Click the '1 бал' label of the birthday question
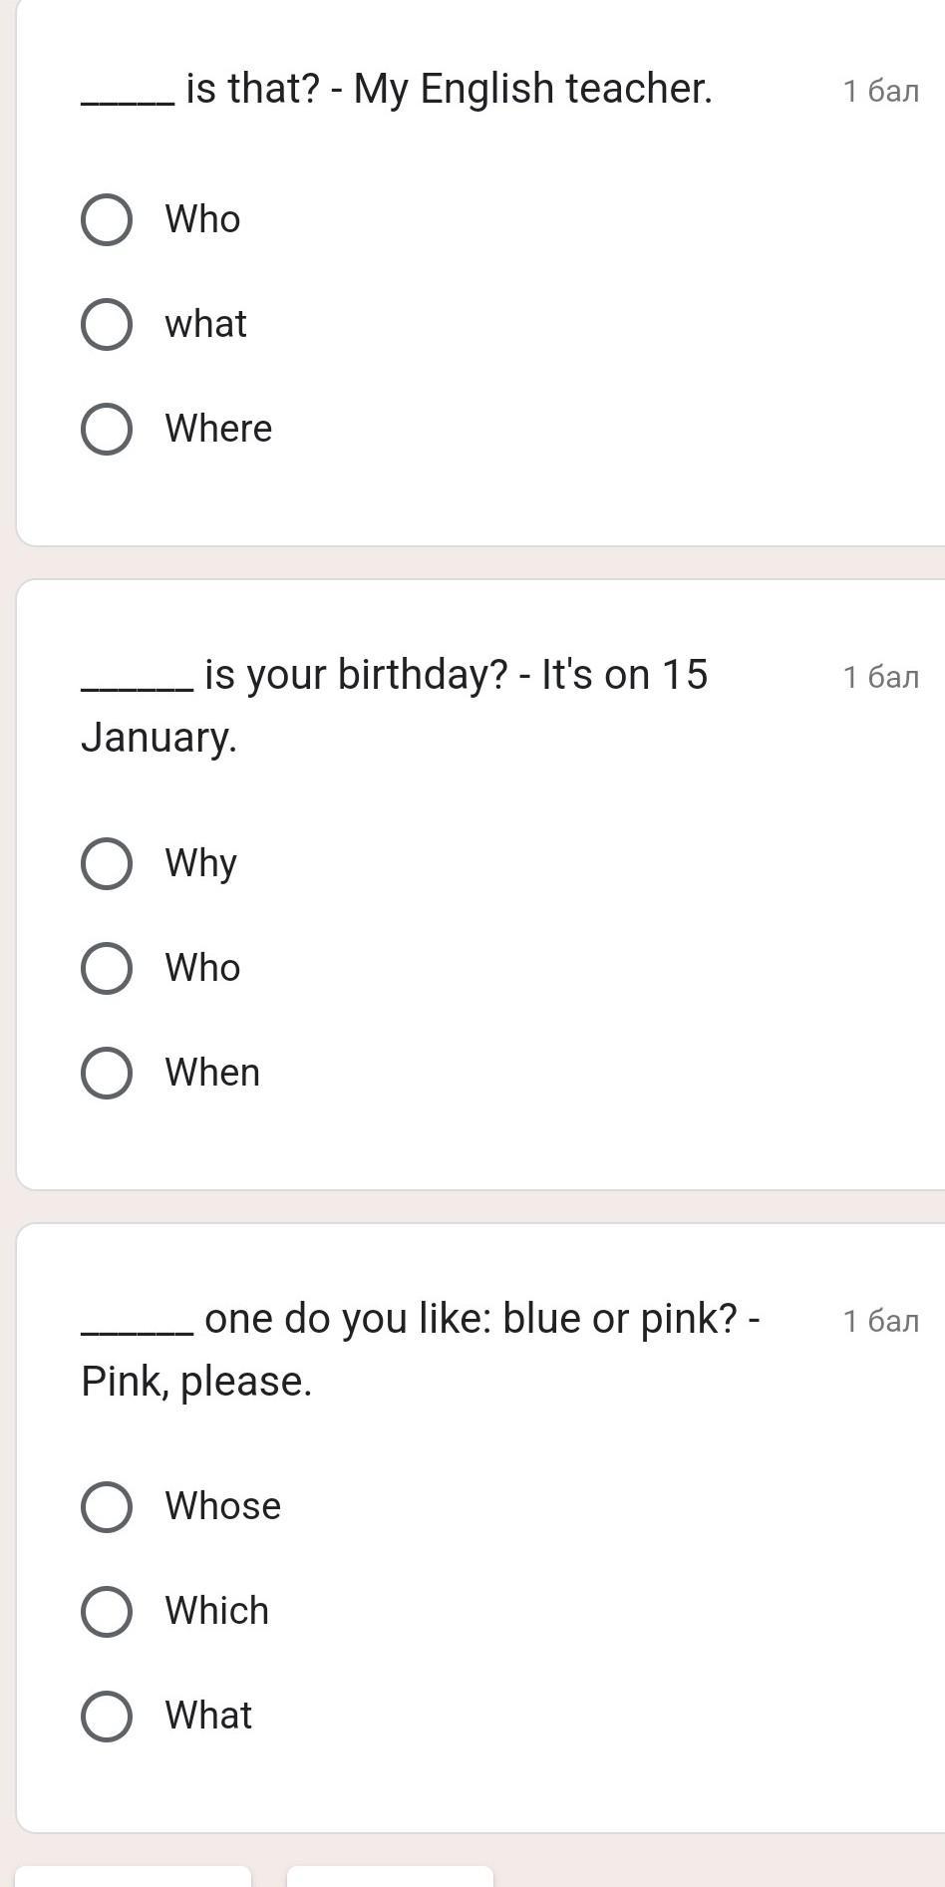The width and height of the screenshot is (945, 1887). (880, 677)
